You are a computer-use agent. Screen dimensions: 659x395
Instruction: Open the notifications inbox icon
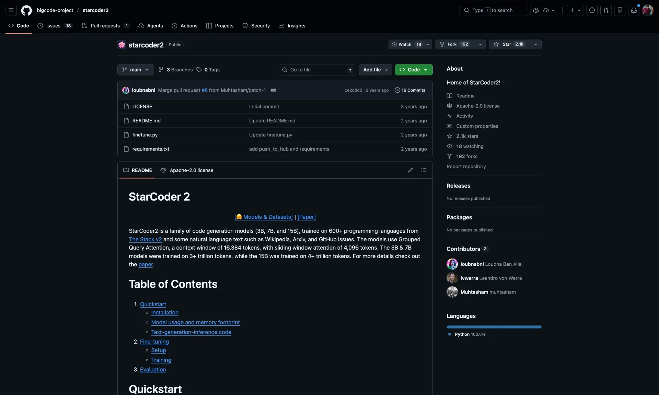(634, 10)
